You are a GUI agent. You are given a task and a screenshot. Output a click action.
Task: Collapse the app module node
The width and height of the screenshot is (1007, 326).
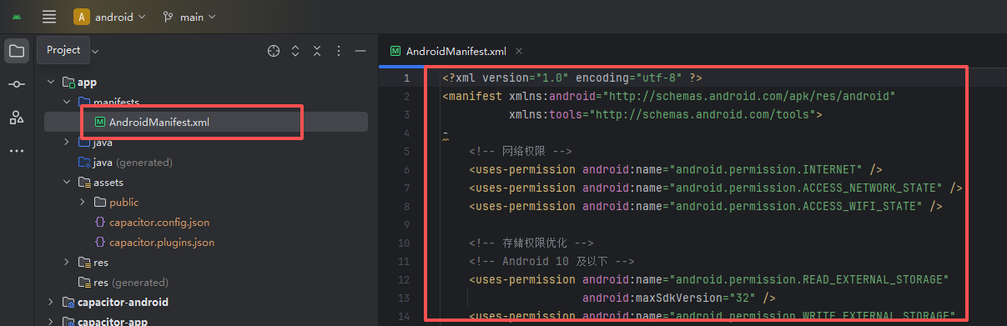(x=51, y=83)
